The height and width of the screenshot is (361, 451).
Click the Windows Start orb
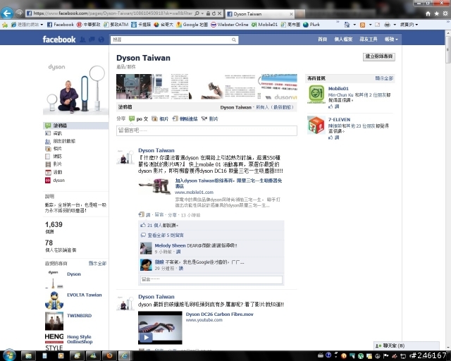tap(9, 355)
